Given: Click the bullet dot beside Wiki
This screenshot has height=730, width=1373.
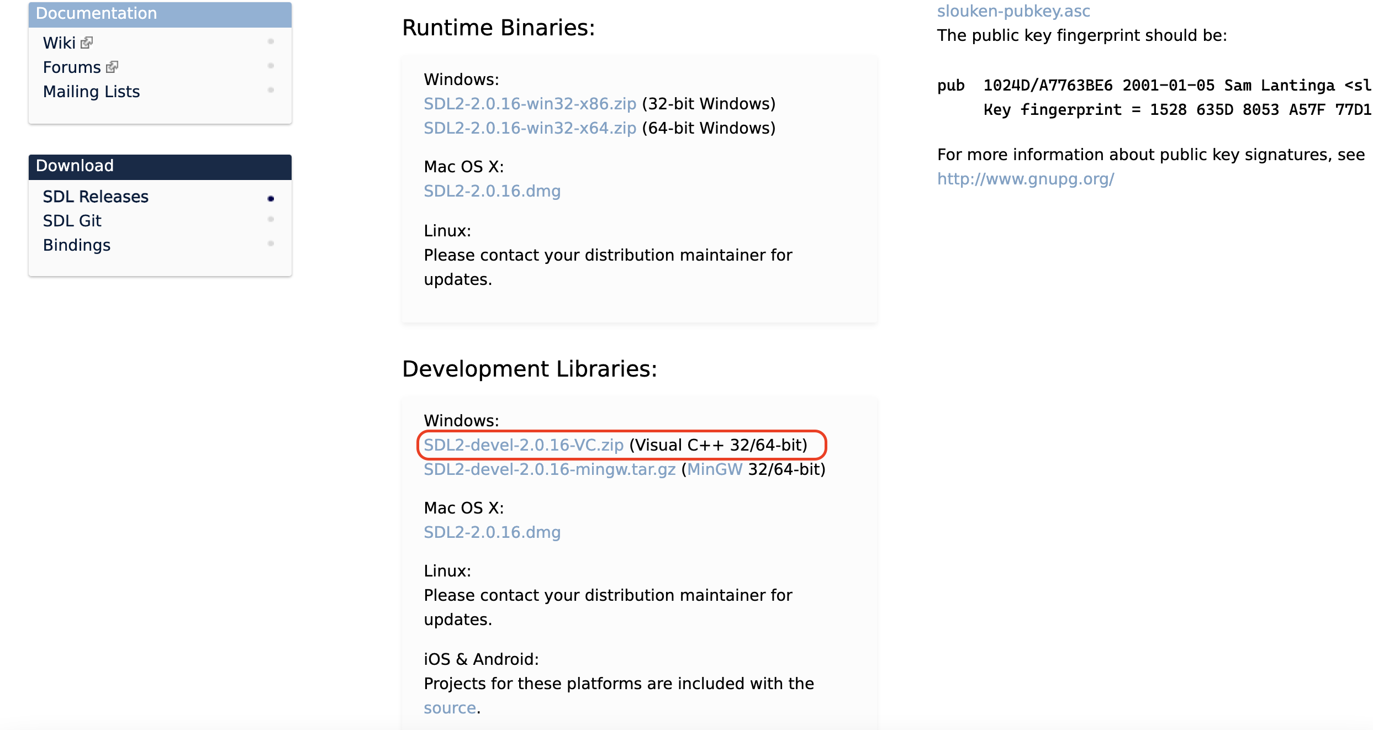Looking at the screenshot, I should click(271, 41).
